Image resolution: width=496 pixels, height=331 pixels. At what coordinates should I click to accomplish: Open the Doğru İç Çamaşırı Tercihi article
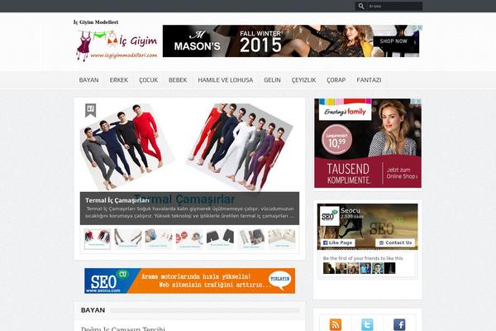122,329
